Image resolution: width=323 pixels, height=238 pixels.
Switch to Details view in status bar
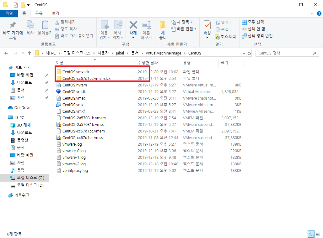coord(311,234)
